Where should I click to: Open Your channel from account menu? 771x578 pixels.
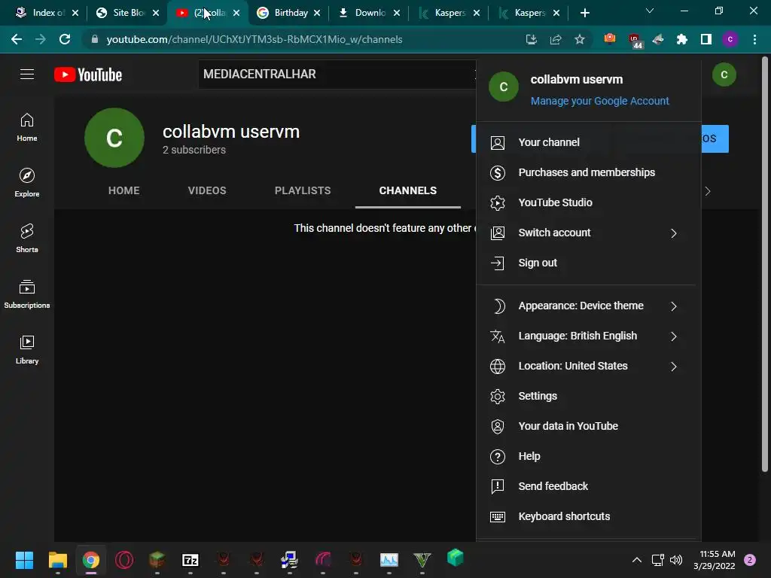coord(589,142)
